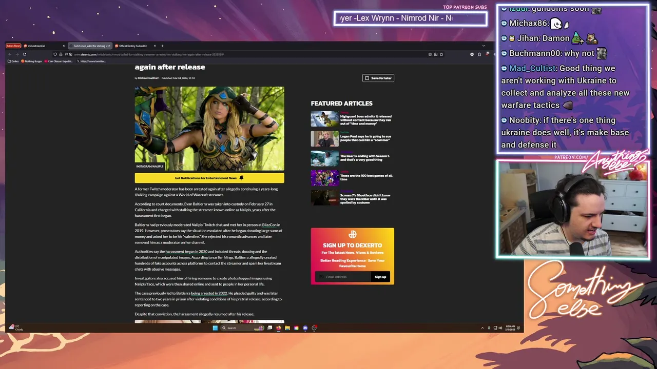
Task: Close the Twitch mod jailed tab
Action: tap(109, 46)
